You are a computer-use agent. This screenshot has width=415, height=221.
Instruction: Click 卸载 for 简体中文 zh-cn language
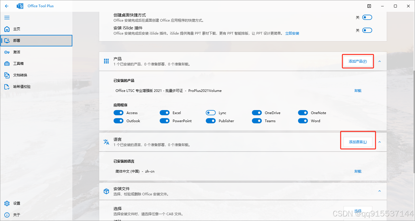358,171
